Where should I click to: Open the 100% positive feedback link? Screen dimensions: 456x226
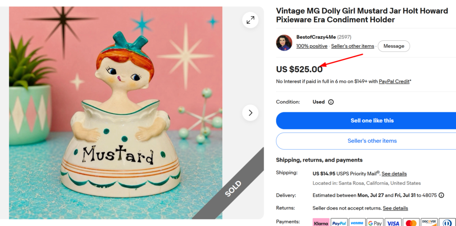click(312, 46)
